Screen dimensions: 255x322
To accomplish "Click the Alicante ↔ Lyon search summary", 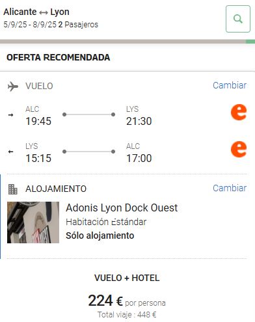I will pos(36,12).
